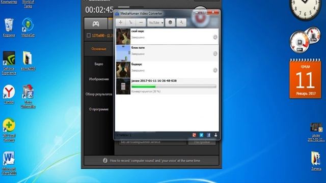
Task: Open the Recycle Bin desktop icon
Action: [9, 27]
